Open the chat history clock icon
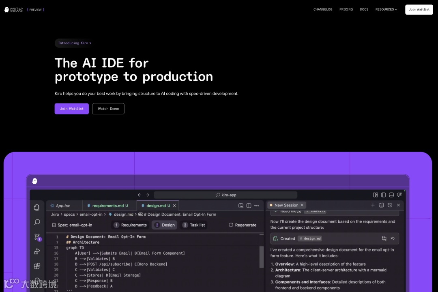The image size is (438, 292). click(x=390, y=205)
